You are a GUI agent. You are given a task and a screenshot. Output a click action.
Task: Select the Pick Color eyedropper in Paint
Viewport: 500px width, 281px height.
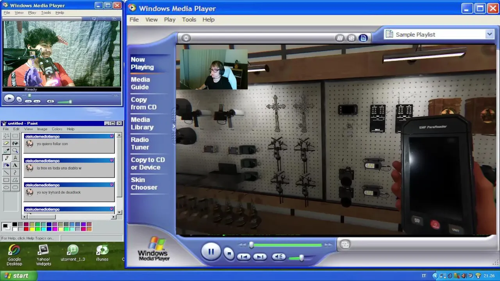pyautogui.click(x=7, y=151)
